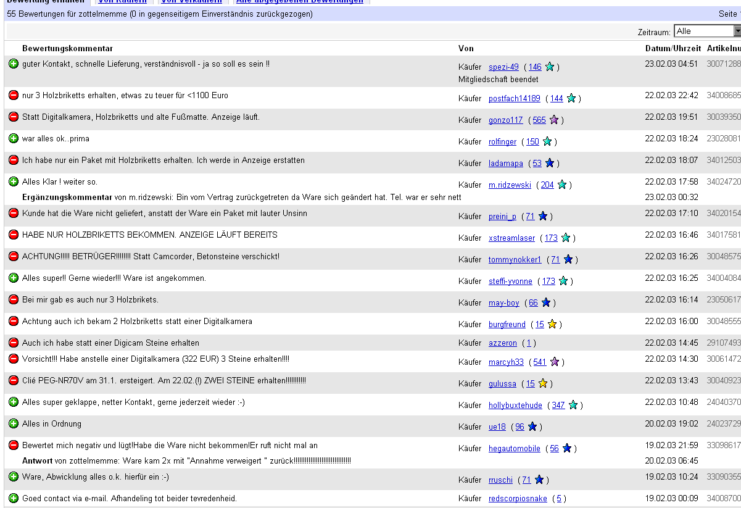Click negative icon beside 'Bei mir gab es auch nur 3 Holzbrikets'
Screen dimensions: 741x508
[14, 299]
